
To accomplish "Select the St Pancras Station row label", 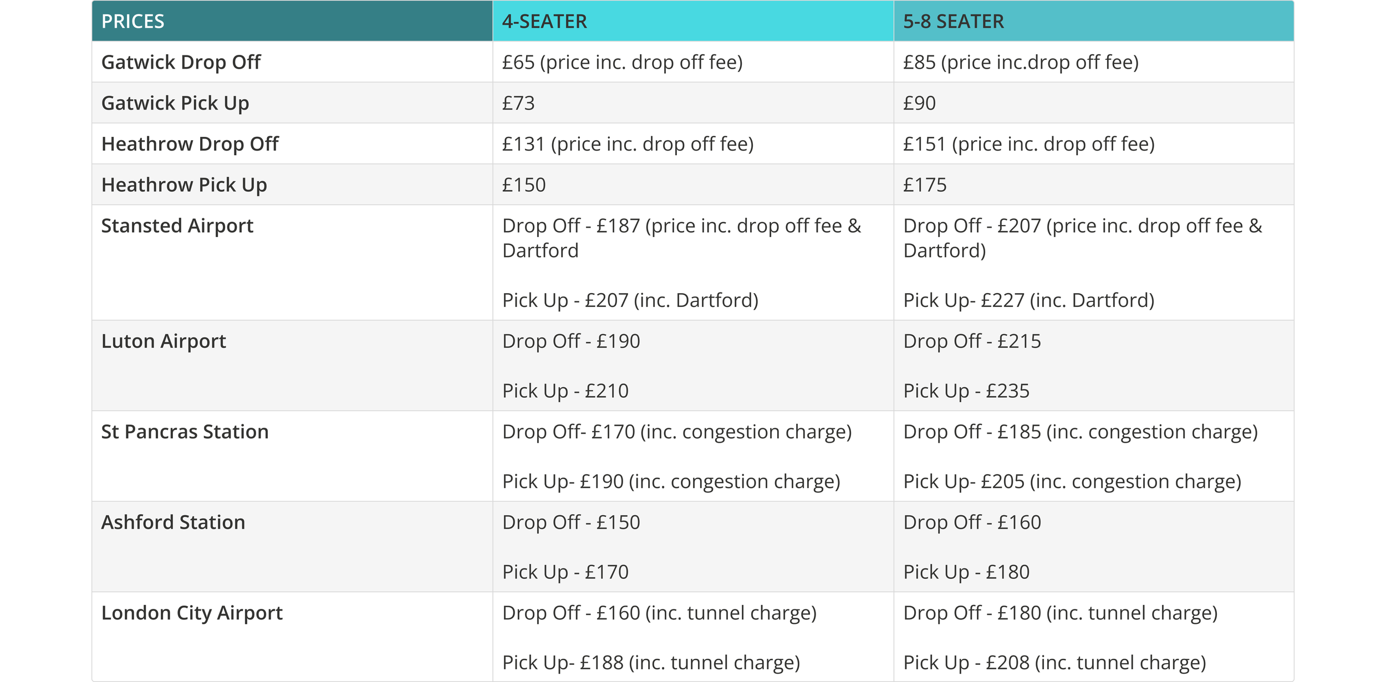I will (185, 432).
